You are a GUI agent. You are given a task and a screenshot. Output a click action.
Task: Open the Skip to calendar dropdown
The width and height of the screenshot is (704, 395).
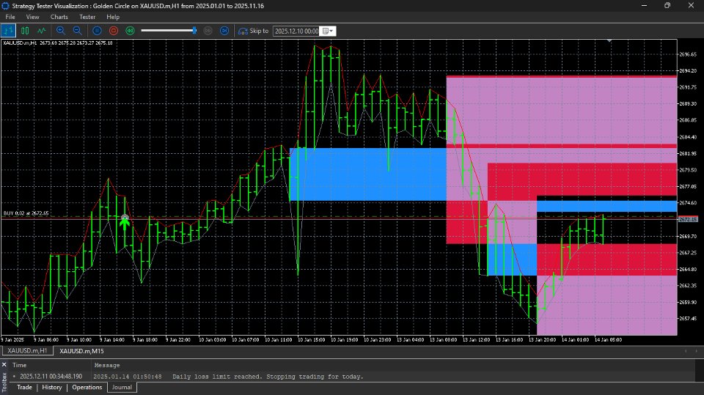329,31
